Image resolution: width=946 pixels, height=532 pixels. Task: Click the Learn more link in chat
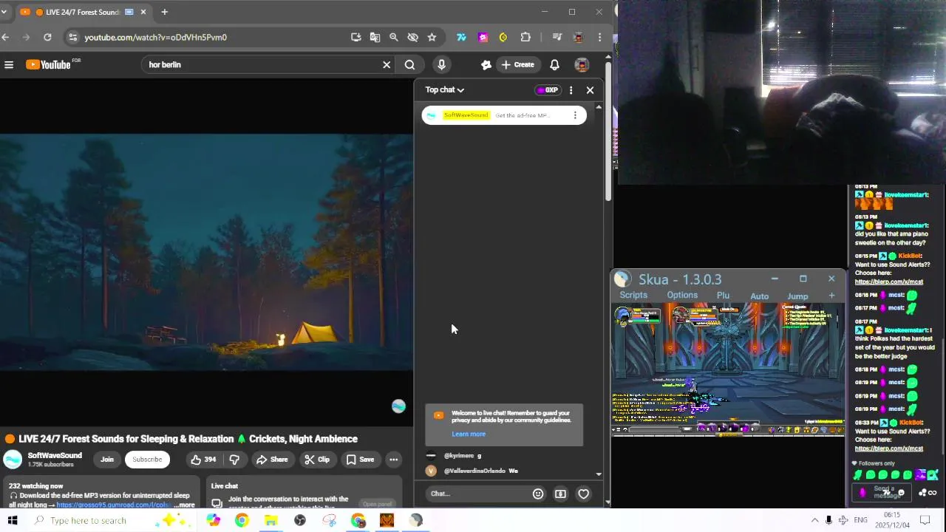point(469,434)
